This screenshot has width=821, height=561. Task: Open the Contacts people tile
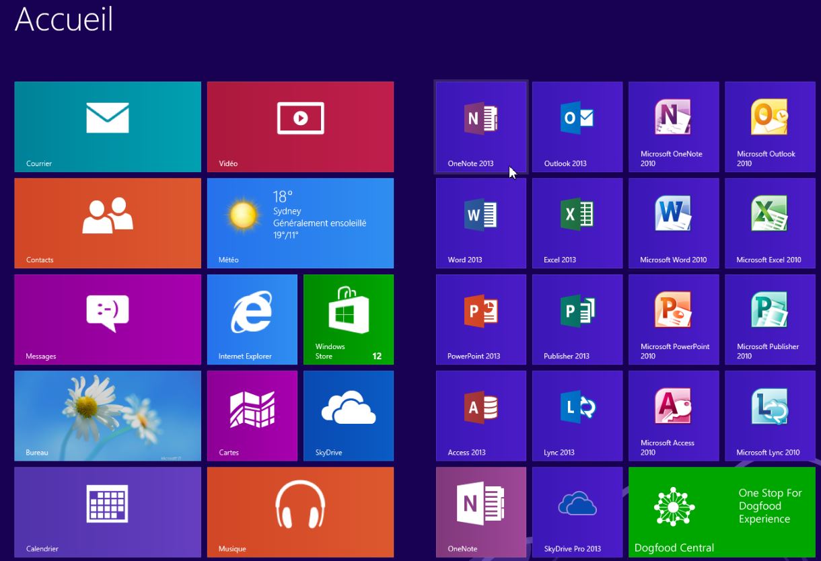point(108,223)
